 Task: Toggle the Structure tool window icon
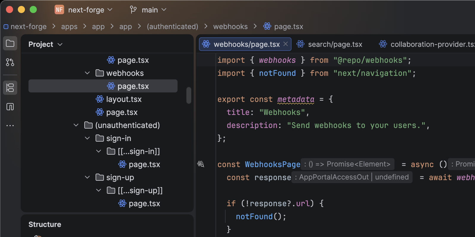[x=10, y=88]
